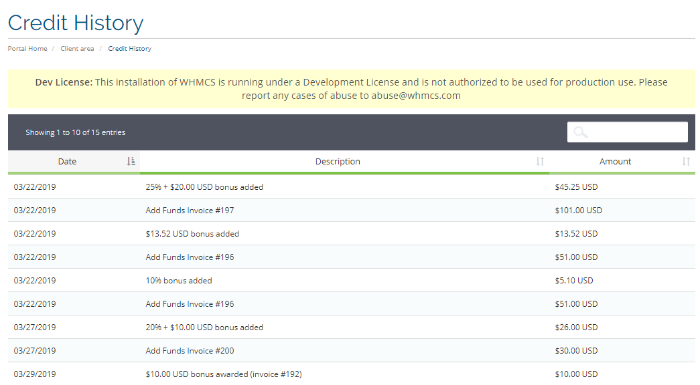Click the magnifier icon in search box
Image resolution: width=700 pixels, height=385 pixels.
point(580,132)
